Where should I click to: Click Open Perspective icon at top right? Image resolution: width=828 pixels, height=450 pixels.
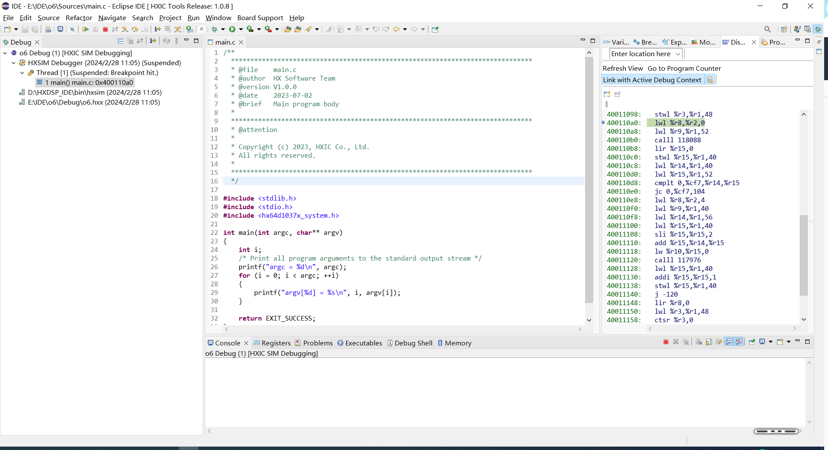(x=784, y=29)
